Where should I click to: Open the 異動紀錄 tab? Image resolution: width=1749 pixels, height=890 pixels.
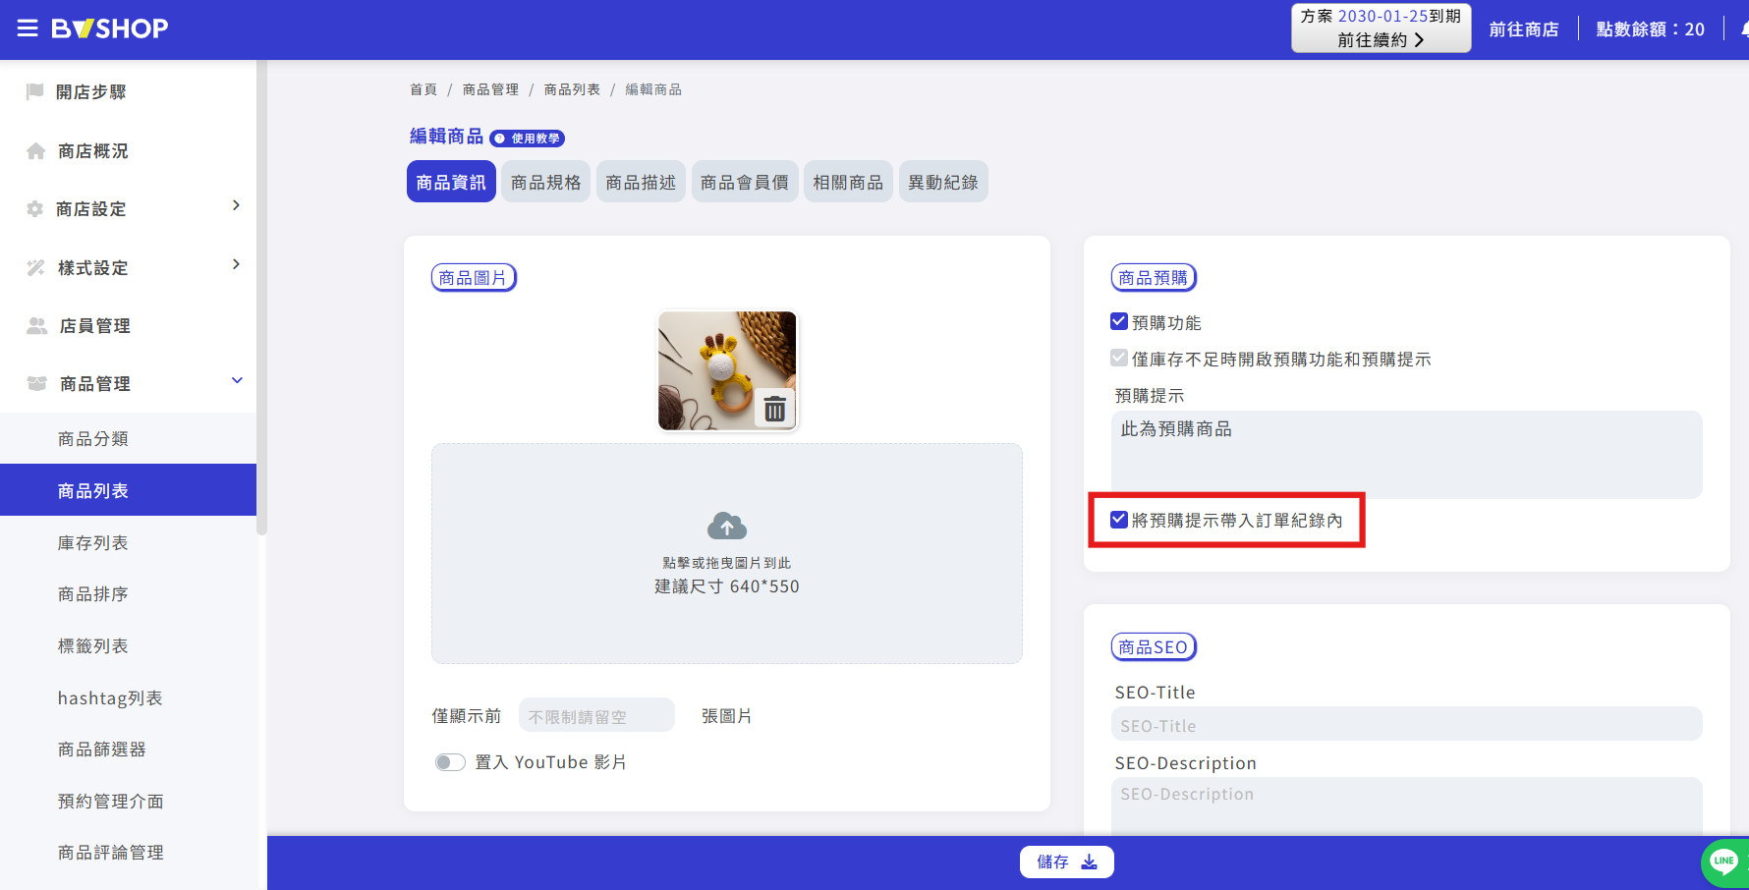[943, 182]
